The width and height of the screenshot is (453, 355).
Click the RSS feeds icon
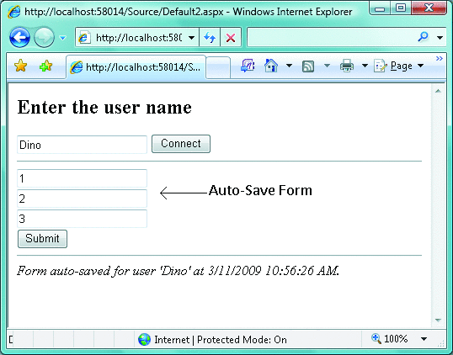click(308, 66)
